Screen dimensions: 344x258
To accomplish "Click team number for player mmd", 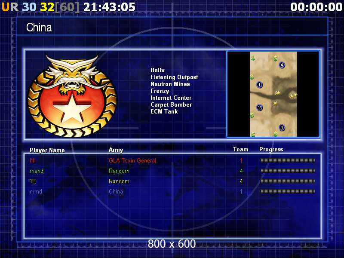I will [x=241, y=191].
